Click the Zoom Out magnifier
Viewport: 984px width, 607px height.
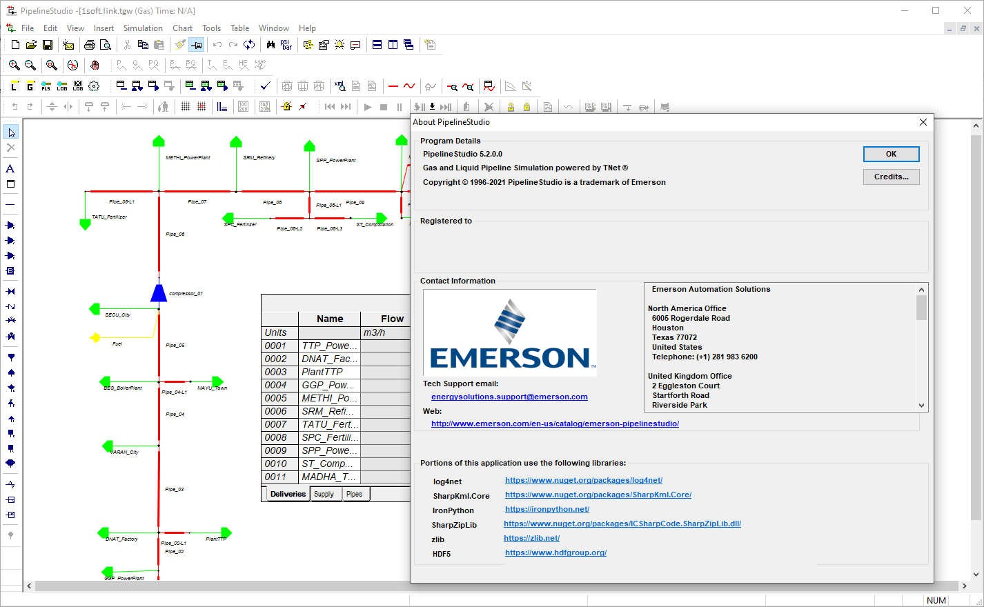30,65
